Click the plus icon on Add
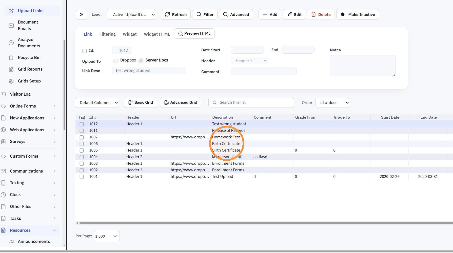This screenshot has height=253, width=453. 265,14
